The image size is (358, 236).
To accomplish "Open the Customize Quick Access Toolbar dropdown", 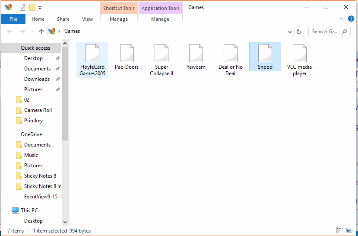I will pos(40,8).
